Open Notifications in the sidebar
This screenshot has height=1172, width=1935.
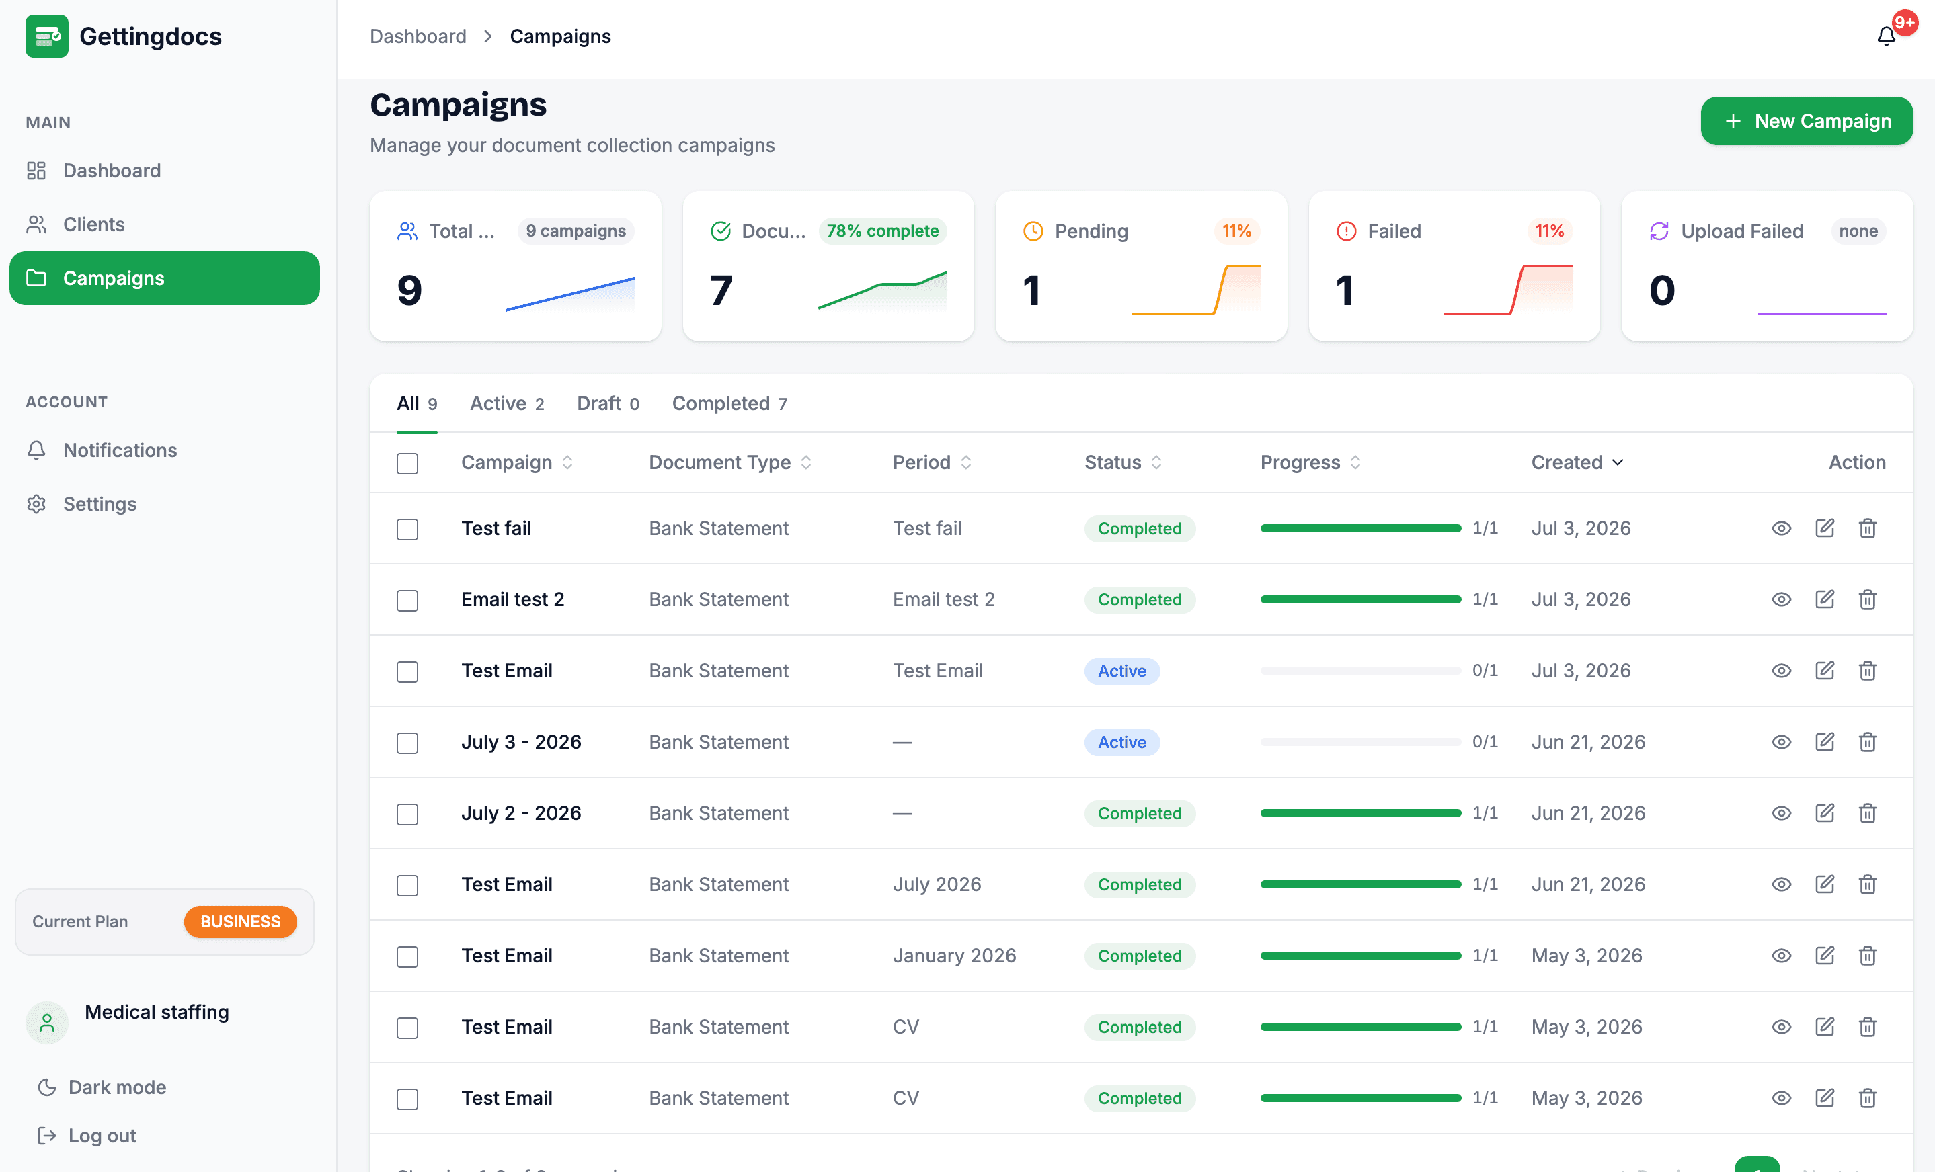(164, 450)
